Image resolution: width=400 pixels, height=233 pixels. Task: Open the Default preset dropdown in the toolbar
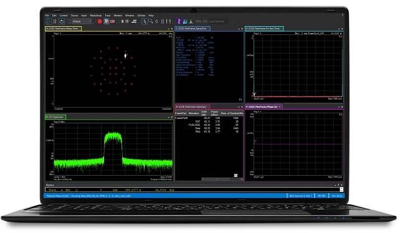pyautogui.click(x=81, y=21)
